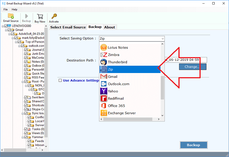This screenshot has height=157, width=229.
Task: Collapse the Yammer folder node
Action: coord(23,137)
